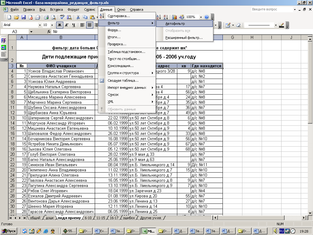
Task: Expand the Name Box A3 dropdown arrow
Action: [31, 32]
